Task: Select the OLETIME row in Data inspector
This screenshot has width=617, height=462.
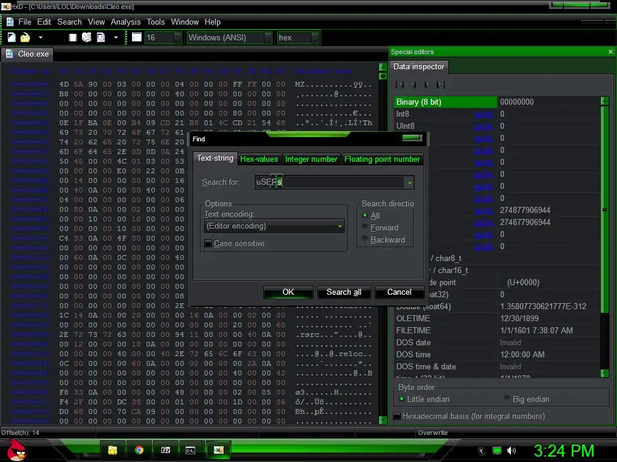Action: pos(497,319)
